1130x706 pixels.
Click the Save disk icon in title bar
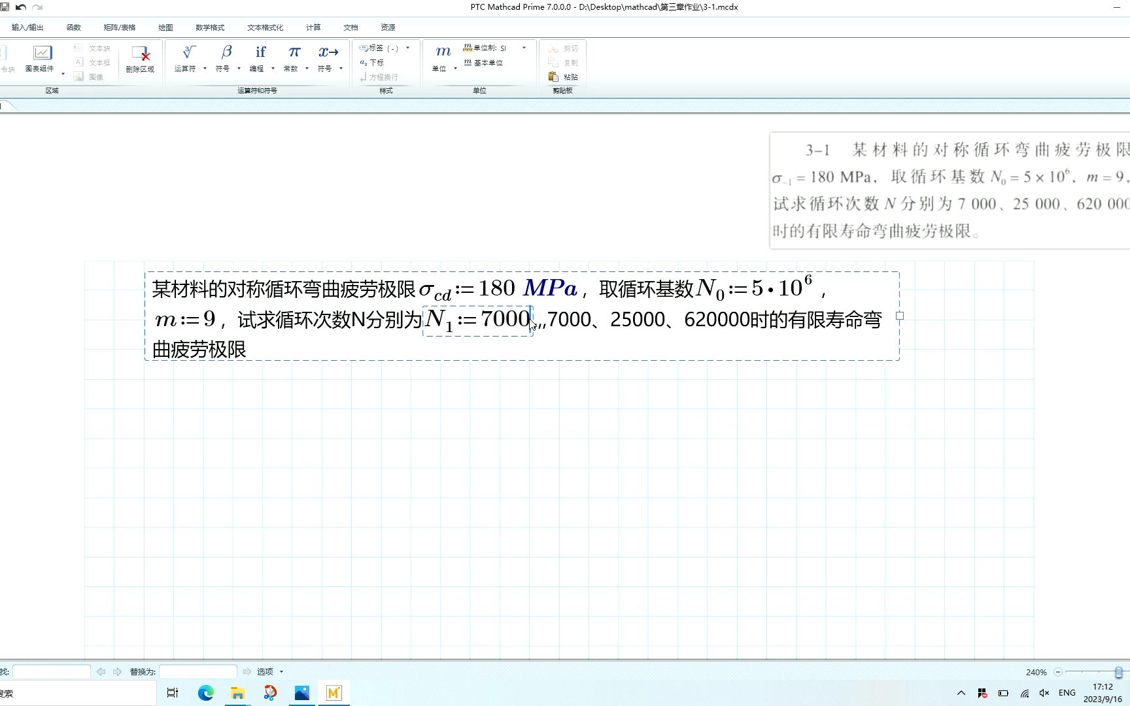(x=5, y=7)
